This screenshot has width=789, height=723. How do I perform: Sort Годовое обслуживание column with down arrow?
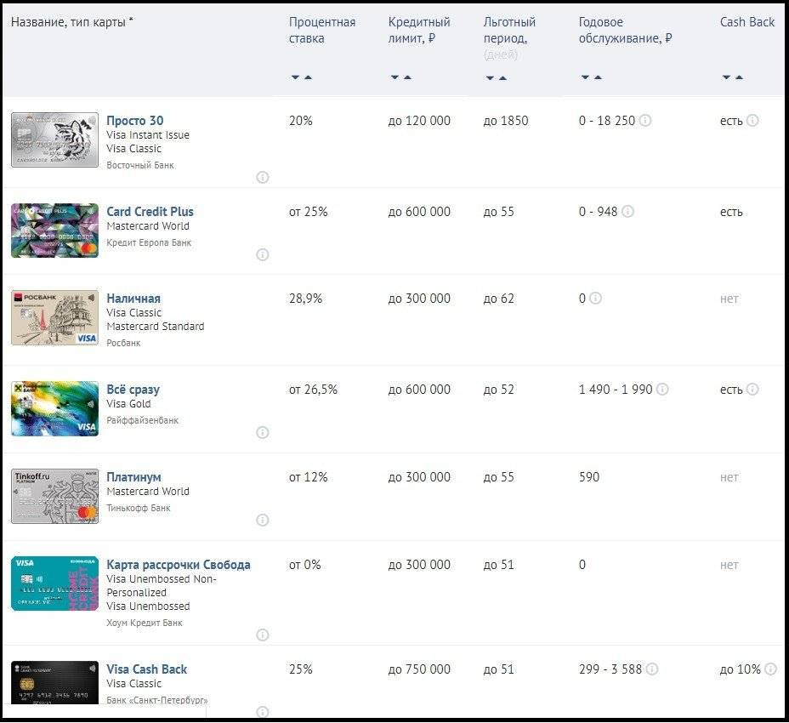(585, 77)
